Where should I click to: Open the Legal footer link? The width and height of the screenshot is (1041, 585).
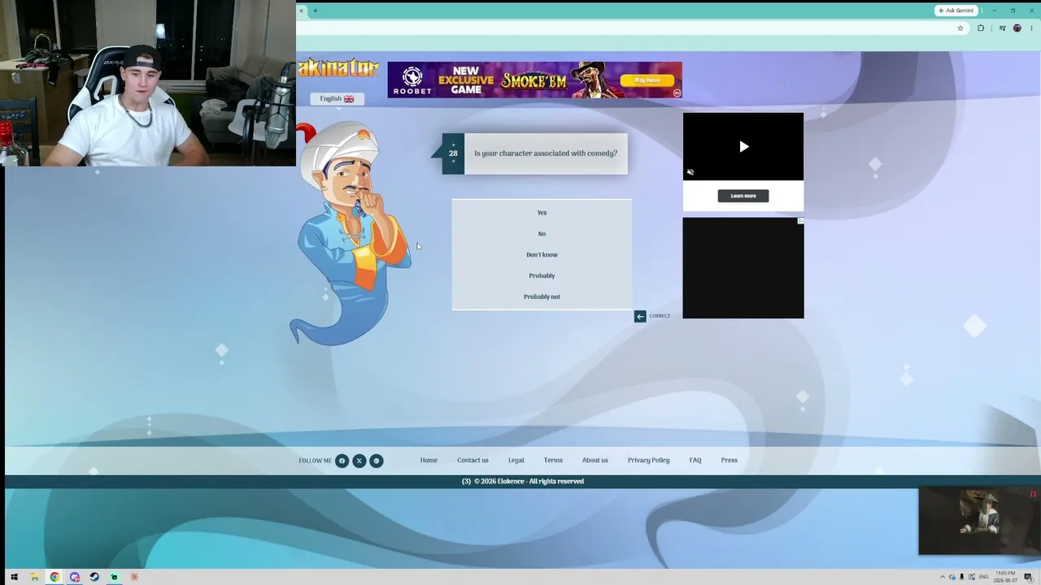(x=516, y=461)
